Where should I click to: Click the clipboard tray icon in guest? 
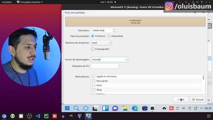177,108
